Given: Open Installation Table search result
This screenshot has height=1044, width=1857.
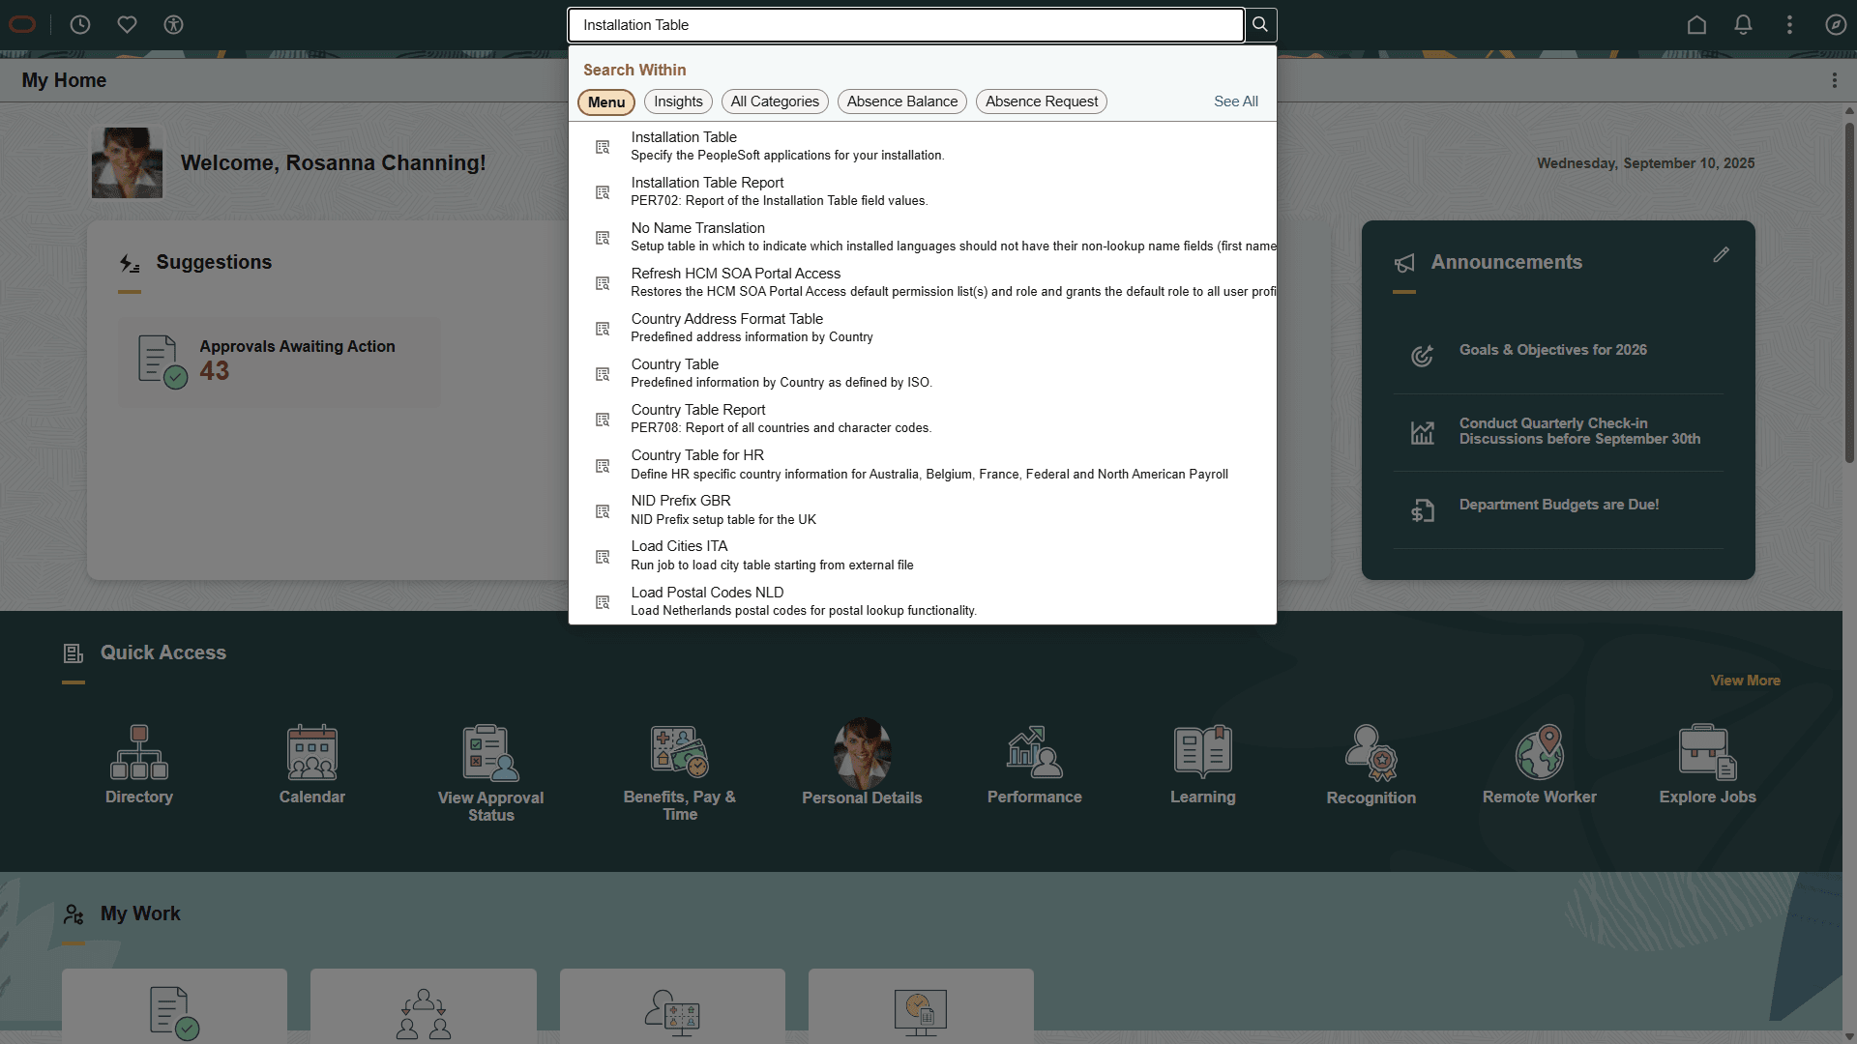Looking at the screenshot, I should coord(922,146).
